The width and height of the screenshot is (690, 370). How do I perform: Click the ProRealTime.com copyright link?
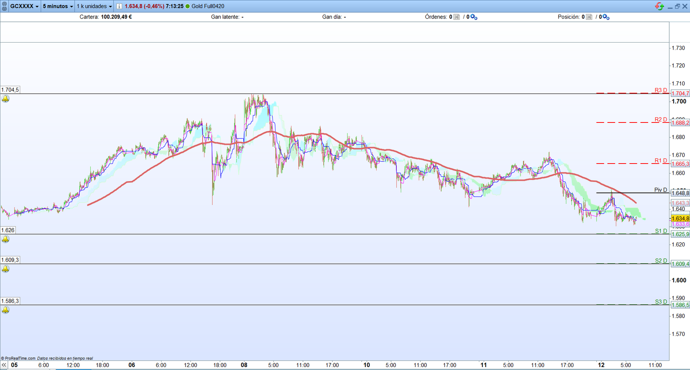[x=19, y=358]
